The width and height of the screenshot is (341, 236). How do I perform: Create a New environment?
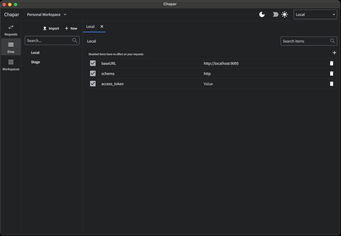[x=71, y=29]
